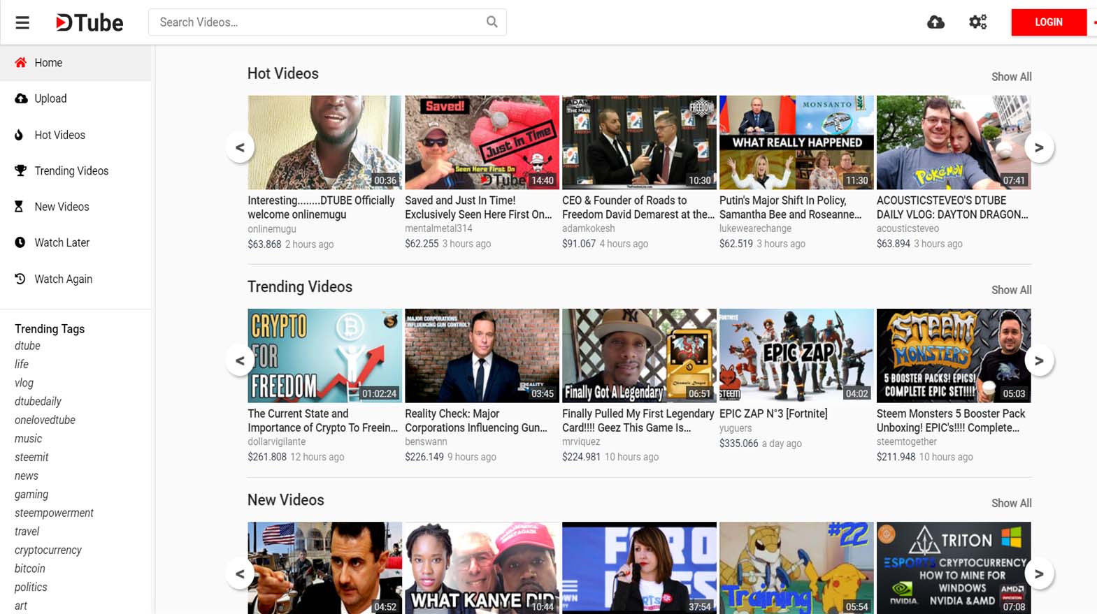Select the dtubedaily trending tag
Image resolution: width=1097 pixels, height=614 pixels.
pos(38,401)
